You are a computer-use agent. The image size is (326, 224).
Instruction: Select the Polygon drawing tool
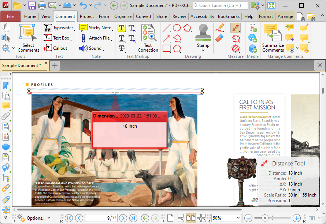(x=177, y=48)
